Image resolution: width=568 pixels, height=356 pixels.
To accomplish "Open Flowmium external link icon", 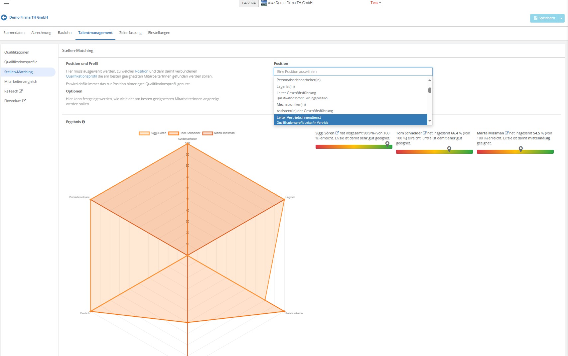I will click(24, 101).
